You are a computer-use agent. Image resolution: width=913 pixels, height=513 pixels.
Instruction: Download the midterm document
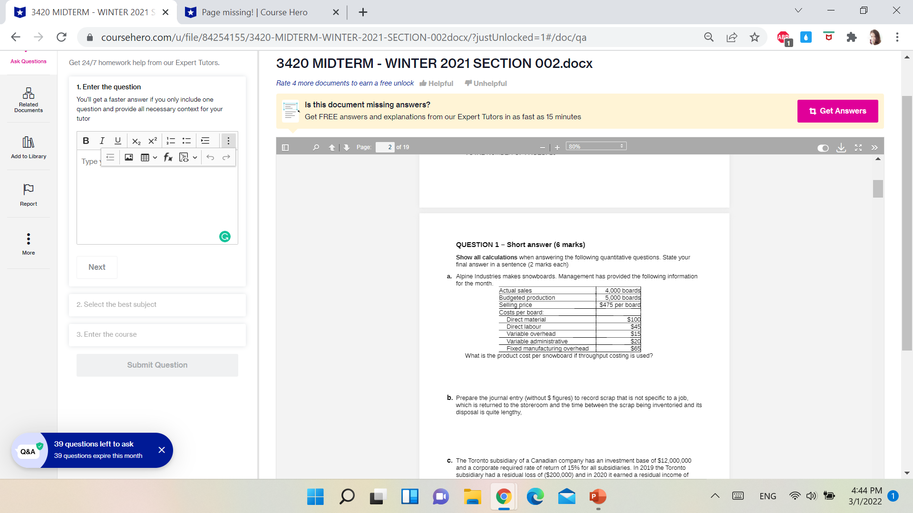[841, 148]
